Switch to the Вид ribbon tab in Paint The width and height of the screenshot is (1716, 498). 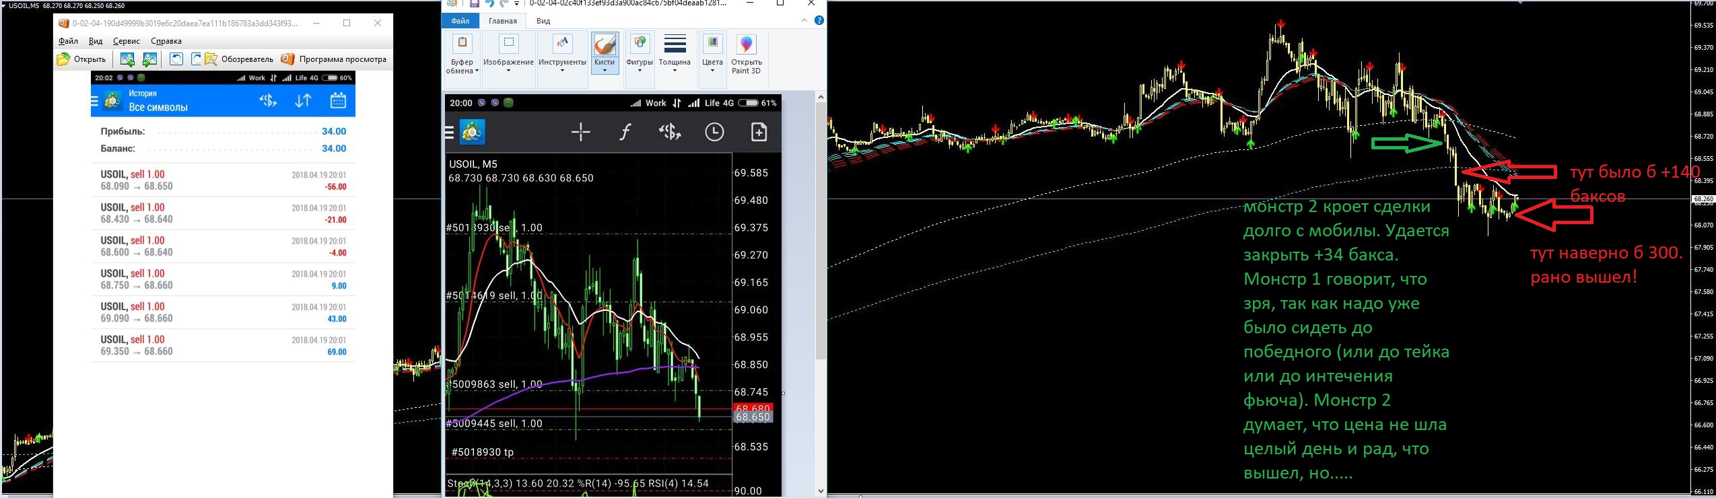coord(543,21)
